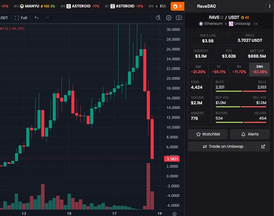
Task: Click the orange trending #2 flame badge
Action: tap(245, 17)
